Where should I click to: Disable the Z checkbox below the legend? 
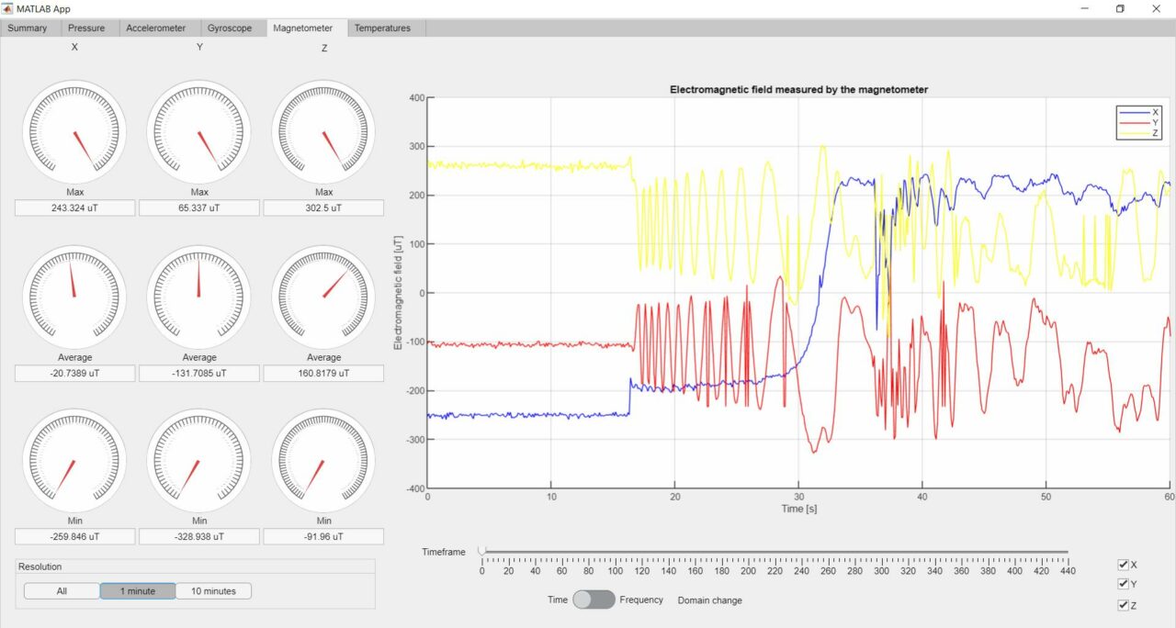(1123, 604)
